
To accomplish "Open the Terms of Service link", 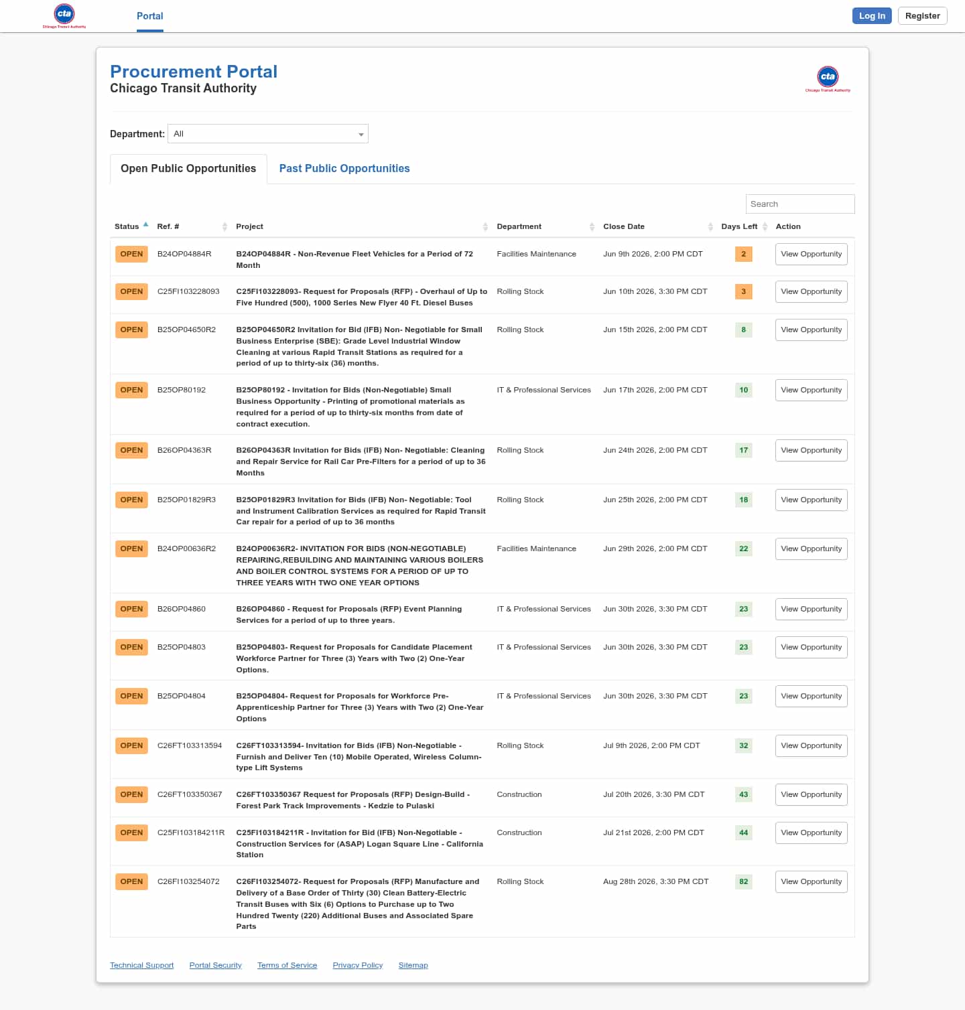I will coord(287,966).
